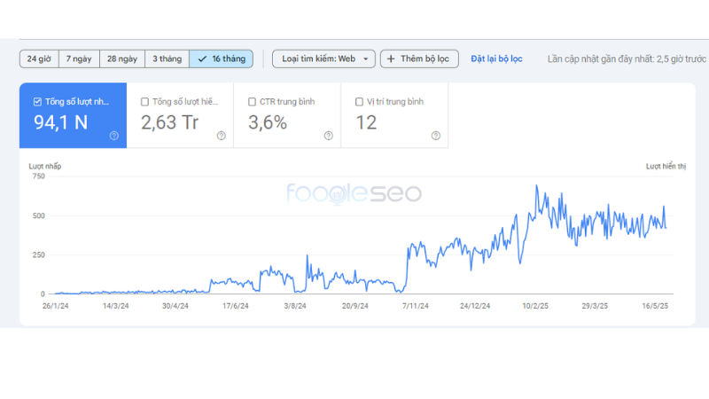Click the chart spike near 3/8/24
709x399 pixels.
point(308,257)
